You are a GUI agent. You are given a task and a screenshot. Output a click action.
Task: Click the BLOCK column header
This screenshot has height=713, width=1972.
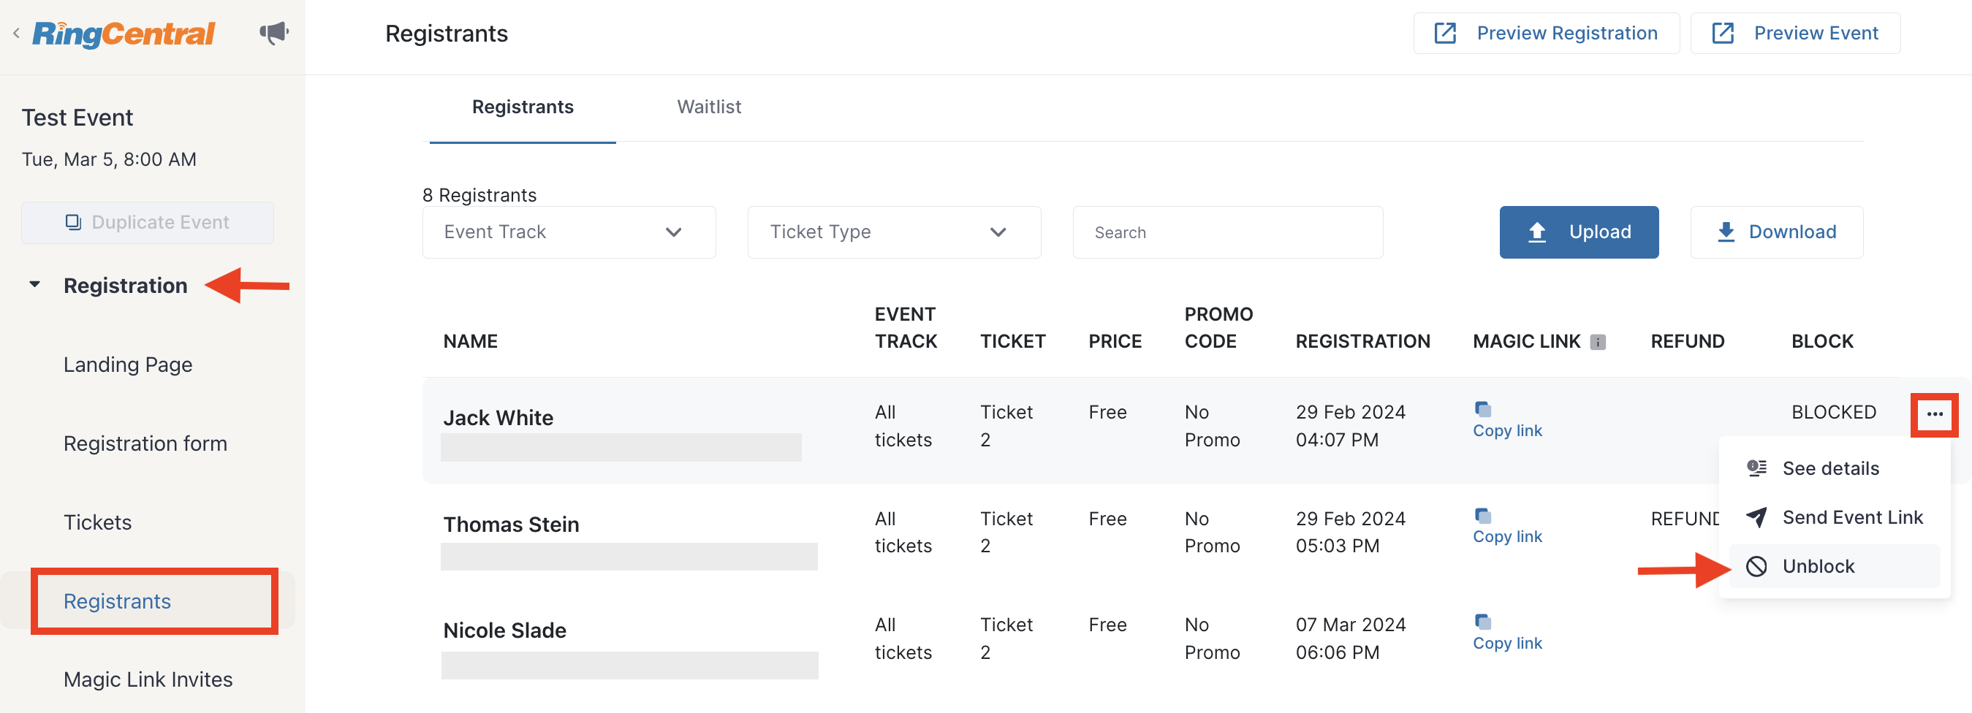(x=1822, y=341)
